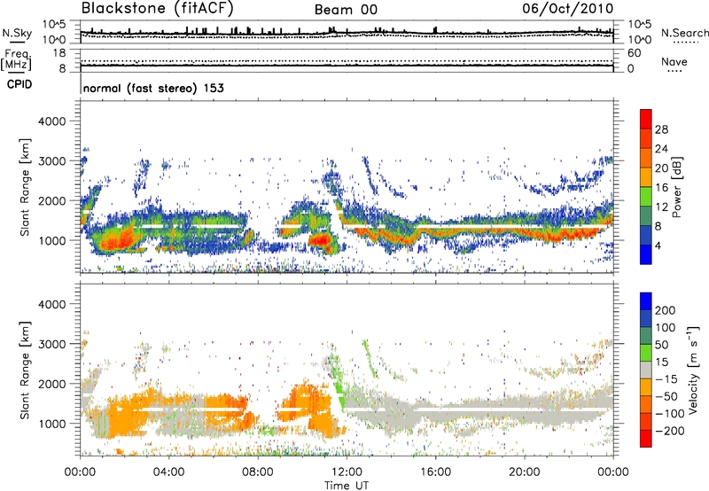Click the grey segment of Velocity colorbar
The image size is (709, 491).
point(646,370)
